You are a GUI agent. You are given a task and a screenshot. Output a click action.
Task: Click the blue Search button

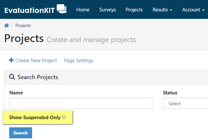(x=21, y=133)
